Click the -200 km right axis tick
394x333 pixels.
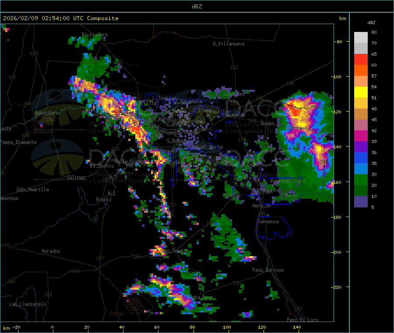337,252
